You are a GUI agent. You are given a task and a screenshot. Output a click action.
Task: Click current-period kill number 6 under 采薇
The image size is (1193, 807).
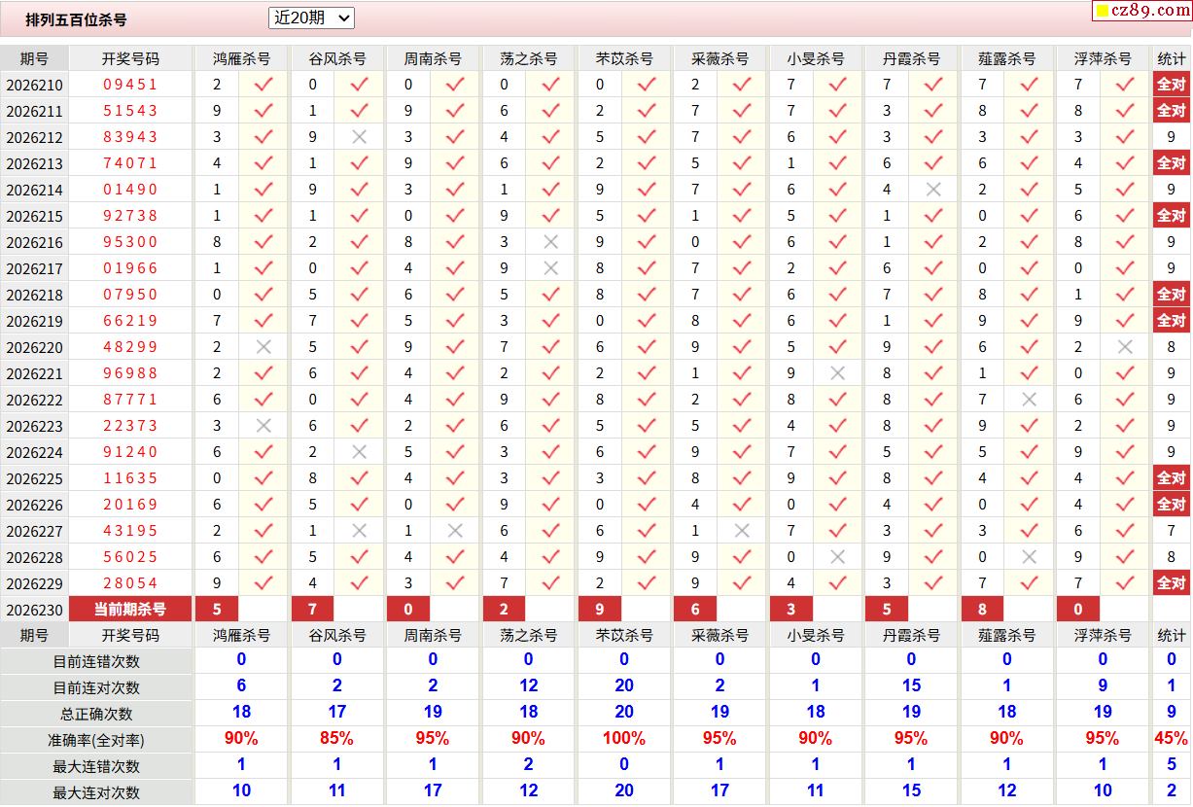point(695,610)
